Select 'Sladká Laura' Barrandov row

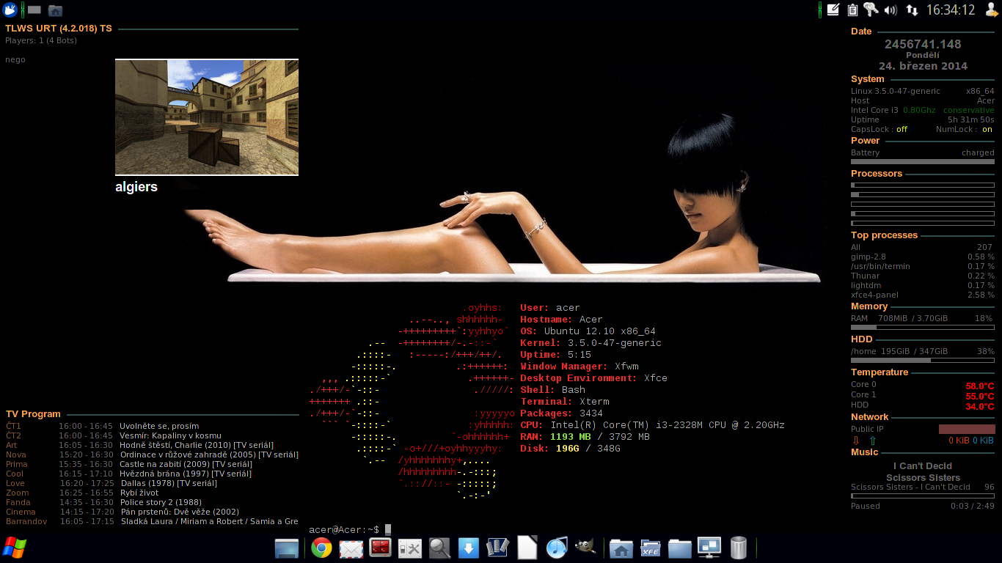coord(152,521)
